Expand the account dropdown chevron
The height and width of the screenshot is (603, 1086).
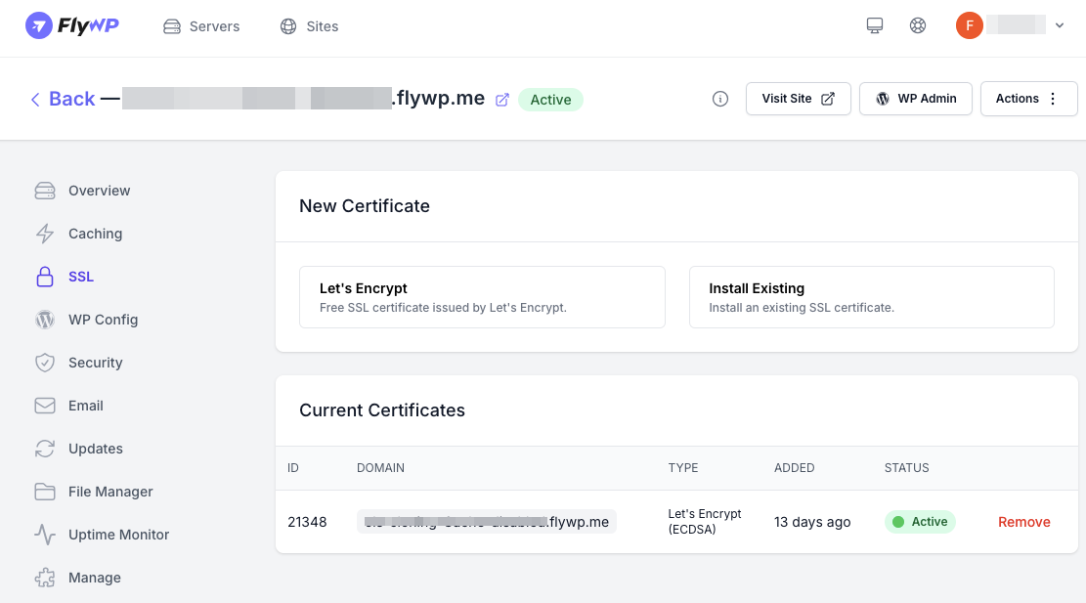1058,25
